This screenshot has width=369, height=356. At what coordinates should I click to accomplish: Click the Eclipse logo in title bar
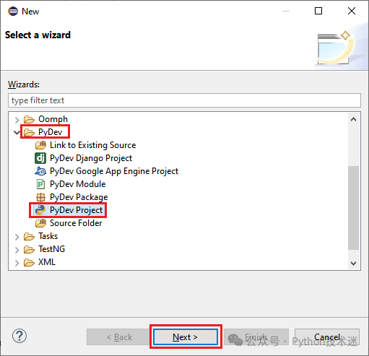point(13,11)
